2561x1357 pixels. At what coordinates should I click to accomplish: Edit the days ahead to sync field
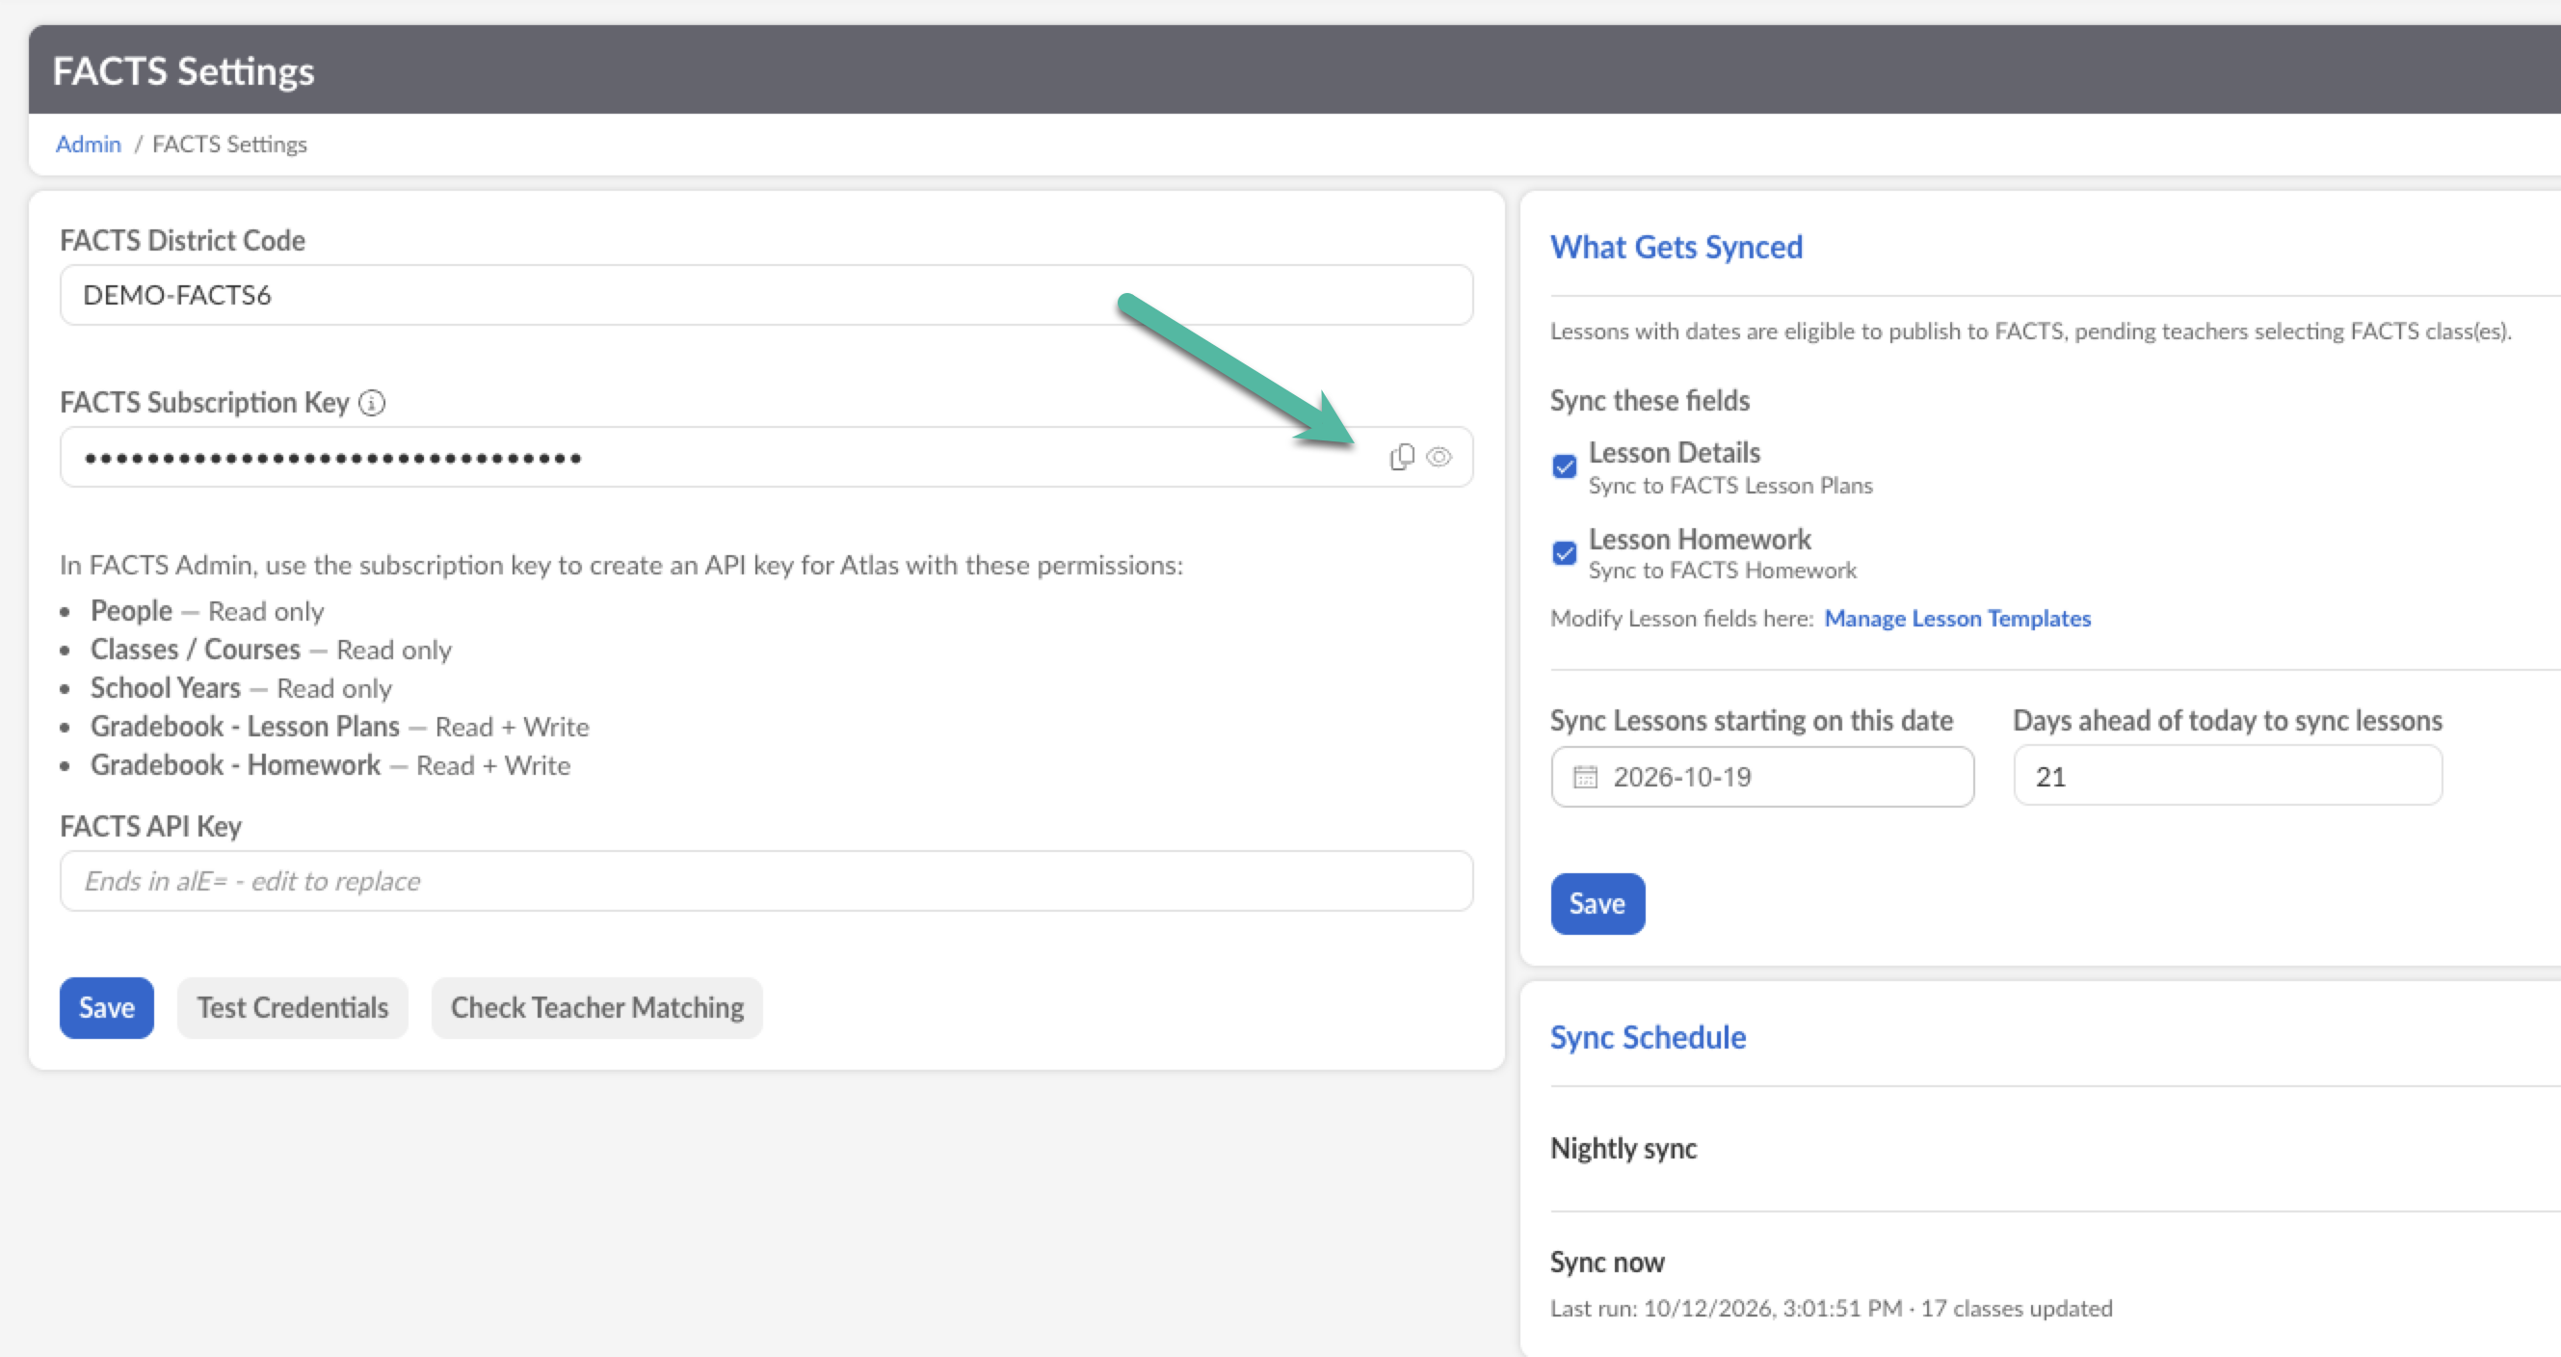click(2228, 776)
